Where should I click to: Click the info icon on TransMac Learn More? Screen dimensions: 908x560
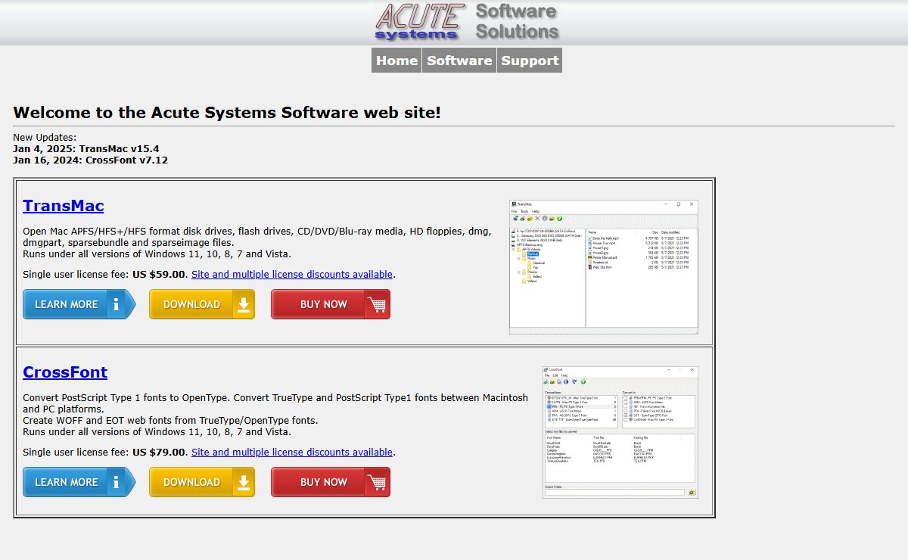point(116,304)
